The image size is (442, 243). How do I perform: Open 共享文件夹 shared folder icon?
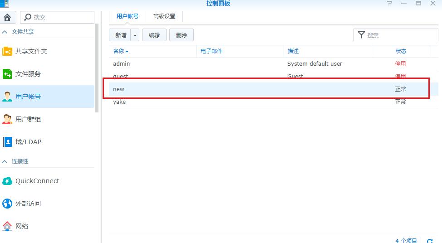tap(7, 52)
